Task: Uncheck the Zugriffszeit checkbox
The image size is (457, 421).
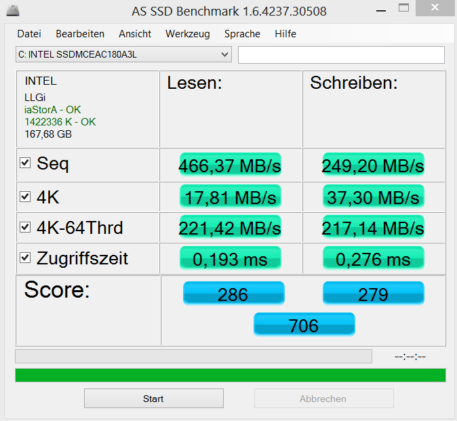Action: coord(25,258)
